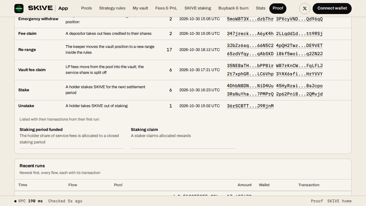Open Vault fee claim transaction 35NE8aTH...bPP8ir

click(250, 66)
